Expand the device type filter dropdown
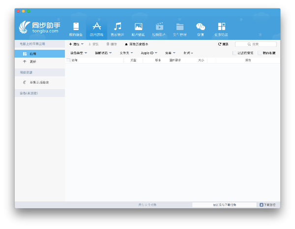This screenshot has height=229, width=295. click(79, 53)
